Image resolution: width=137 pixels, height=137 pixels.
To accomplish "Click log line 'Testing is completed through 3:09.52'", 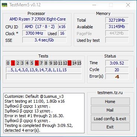I will (x=39, y=125).
